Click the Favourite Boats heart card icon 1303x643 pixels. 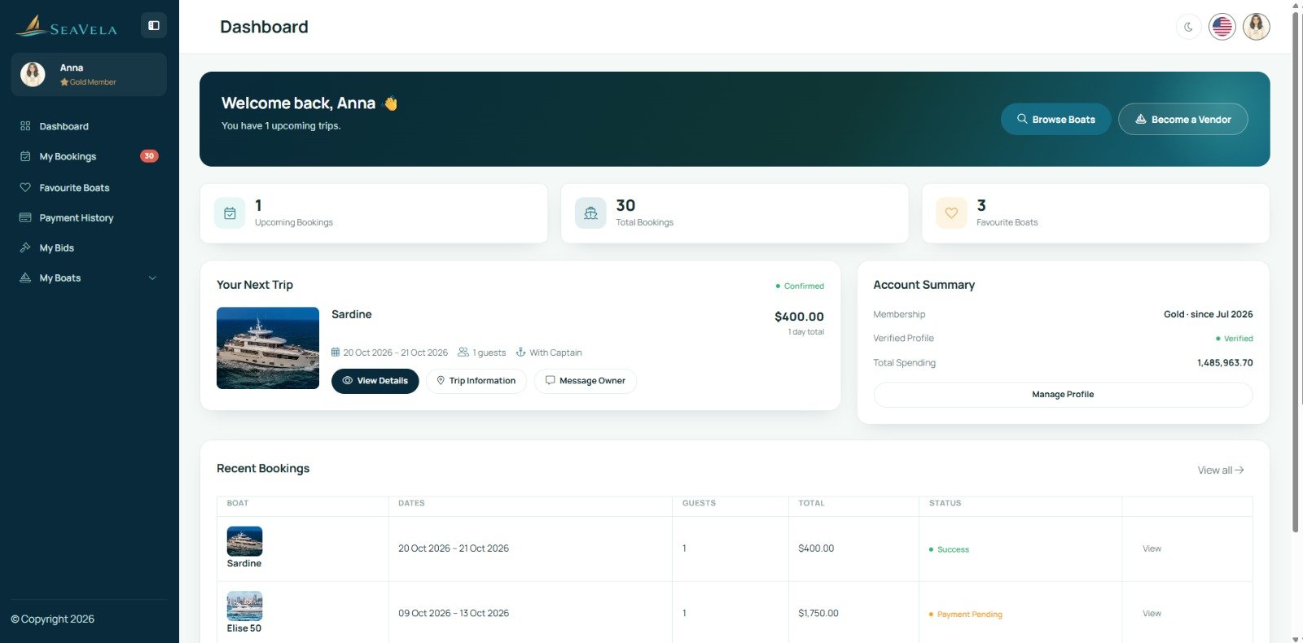pyautogui.click(x=951, y=213)
